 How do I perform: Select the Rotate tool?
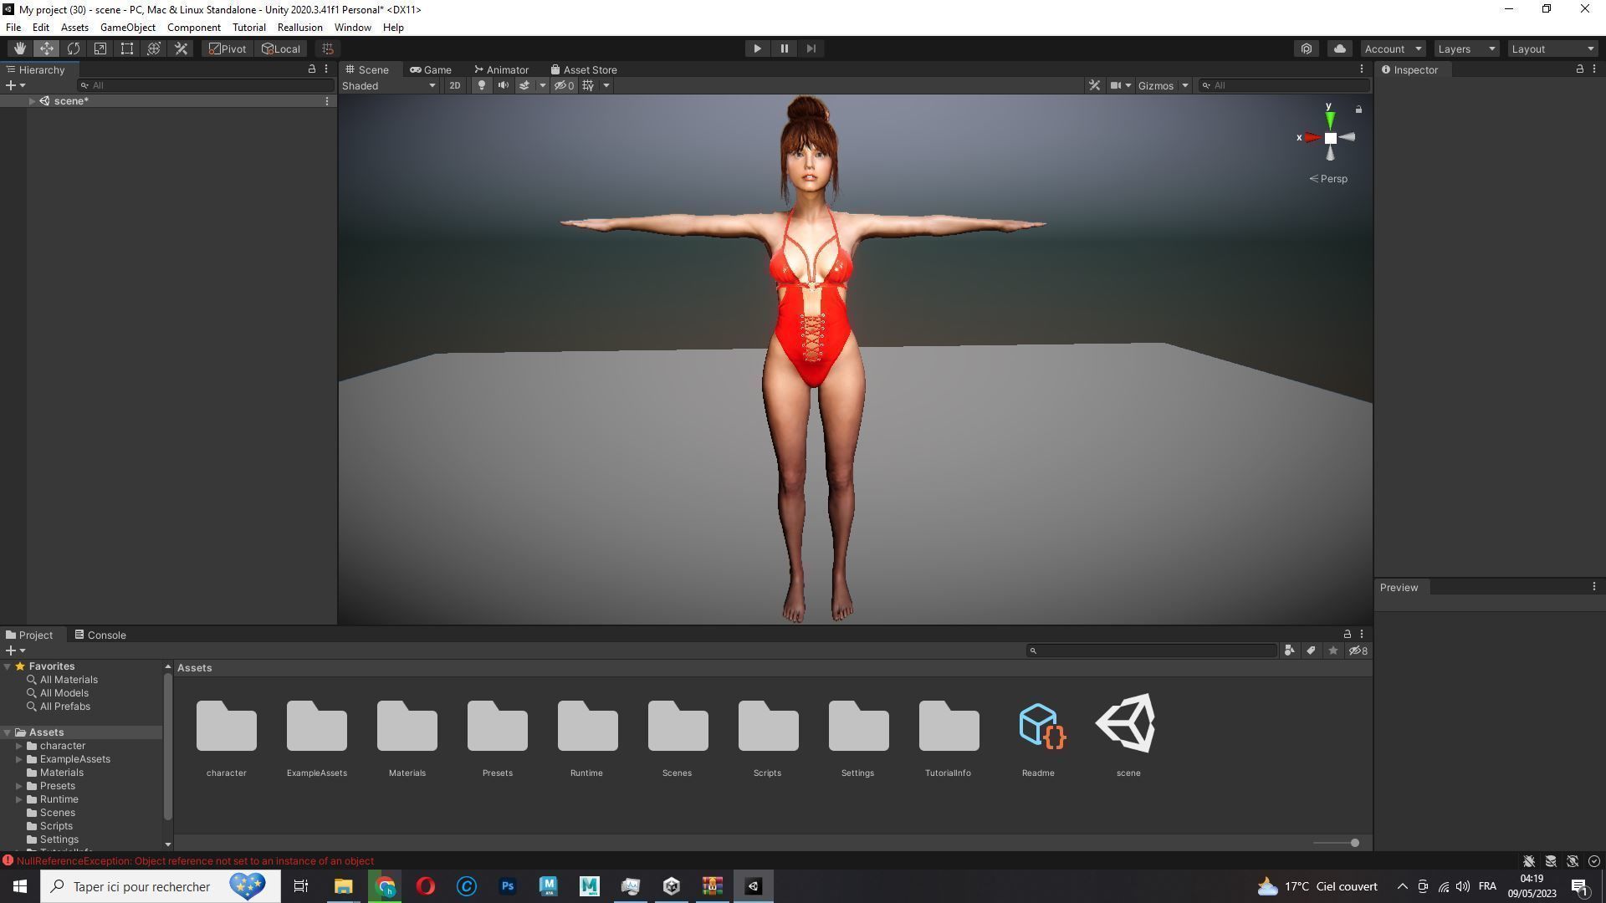tap(74, 48)
